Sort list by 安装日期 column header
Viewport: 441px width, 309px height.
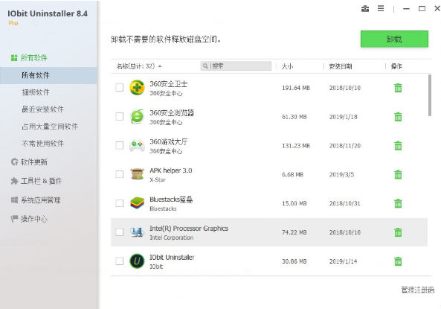pos(341,66)
